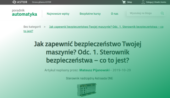Click the ASTOR logo in top bar

20,2
